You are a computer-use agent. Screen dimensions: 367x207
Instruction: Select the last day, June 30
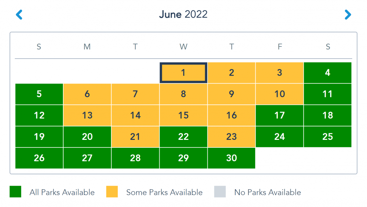[x=231, y=158]
